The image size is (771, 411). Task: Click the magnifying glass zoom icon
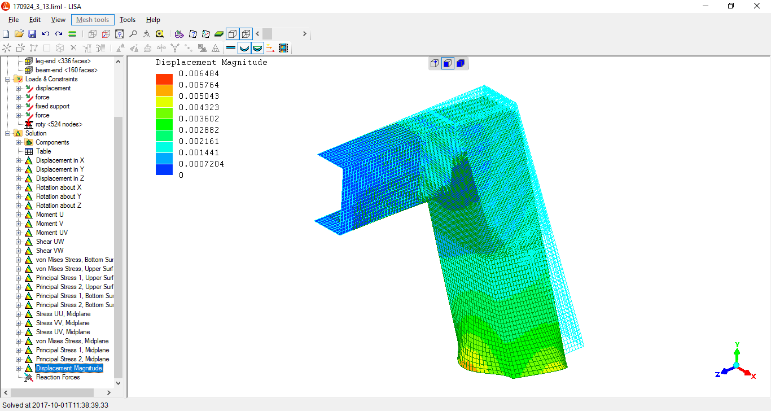tap(133, 34)
